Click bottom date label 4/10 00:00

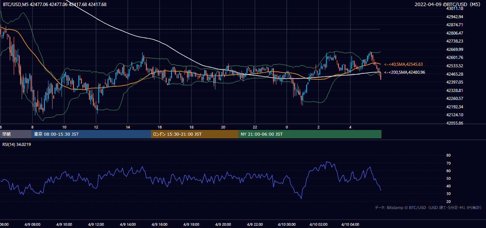coord(287,225)
